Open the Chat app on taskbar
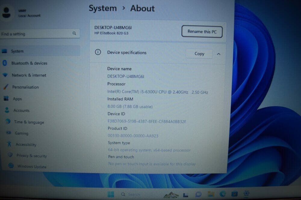This screenshot has height=200, width=301. click(x=198, y=195)
